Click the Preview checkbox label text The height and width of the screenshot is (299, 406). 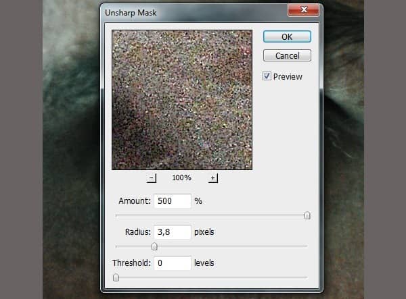coord(288,77)
